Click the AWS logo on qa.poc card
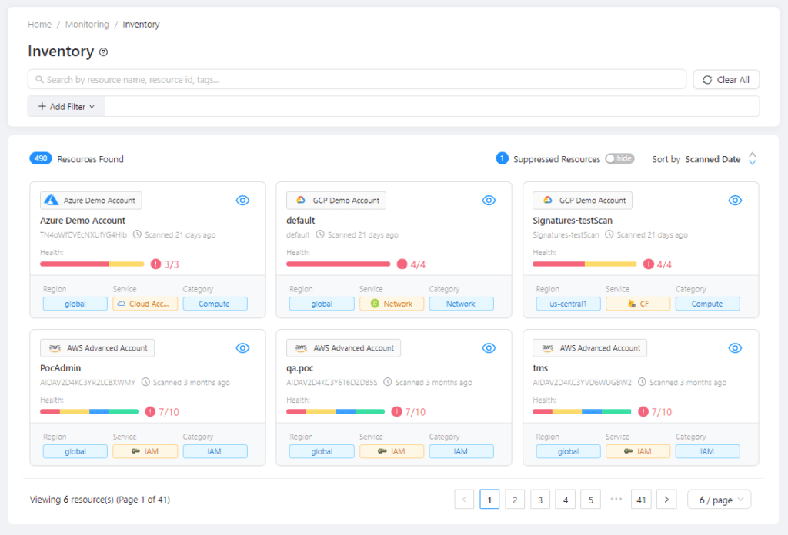The image size is (788, 535). pos(301,347)
